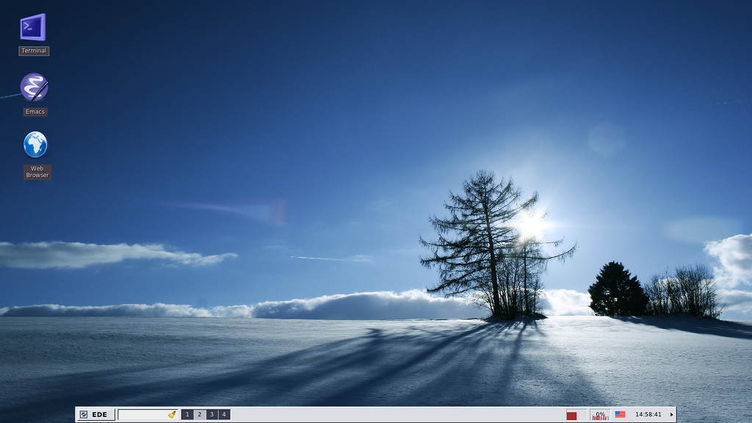Viewport: 752px width, 423px height.
Task: Clear quick launch with the broom icon
Action: click(x=172, y=414)
